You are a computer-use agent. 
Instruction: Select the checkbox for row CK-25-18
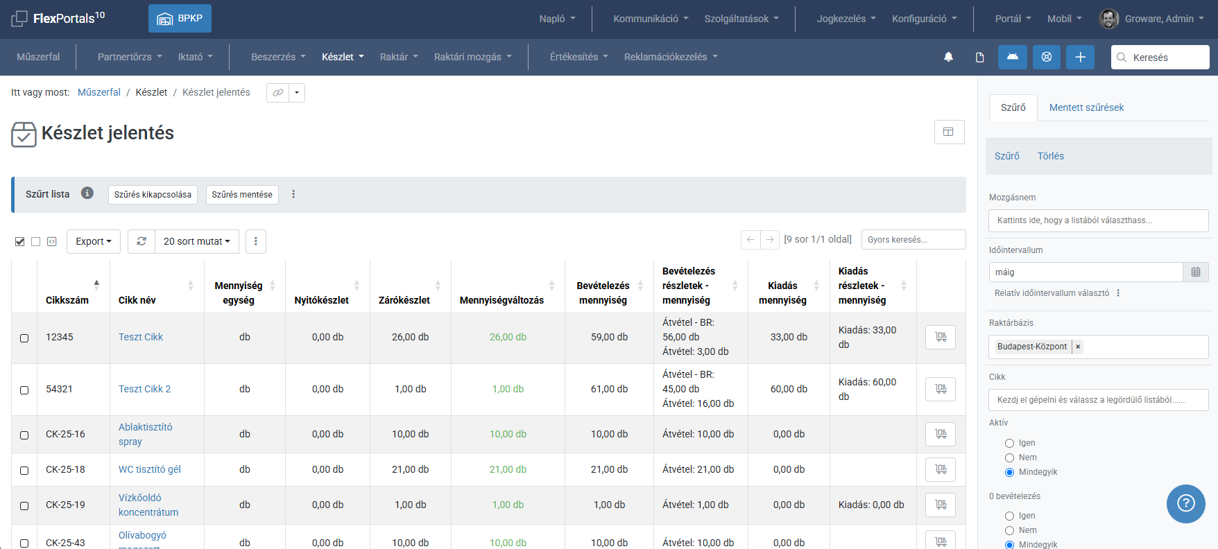coord(24,471)
